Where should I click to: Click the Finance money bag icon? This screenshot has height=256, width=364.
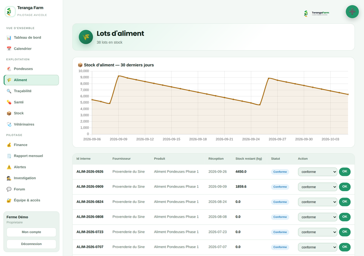[x=9, y=145]
